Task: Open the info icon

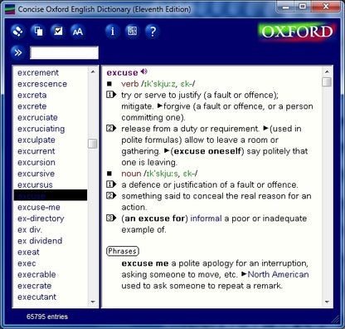Action: pos(113,32)
